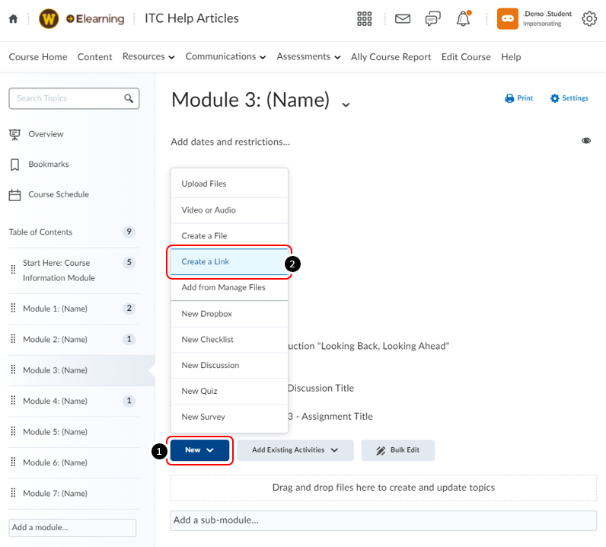Image resolution: width=606 pixels, height=547 pixels.
Task: Open the admin settings gear icon
Action: tap(588, 19)
